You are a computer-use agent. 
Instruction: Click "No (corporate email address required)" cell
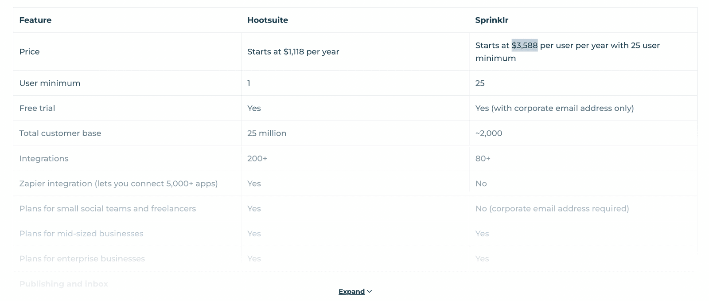click(552, 208)
